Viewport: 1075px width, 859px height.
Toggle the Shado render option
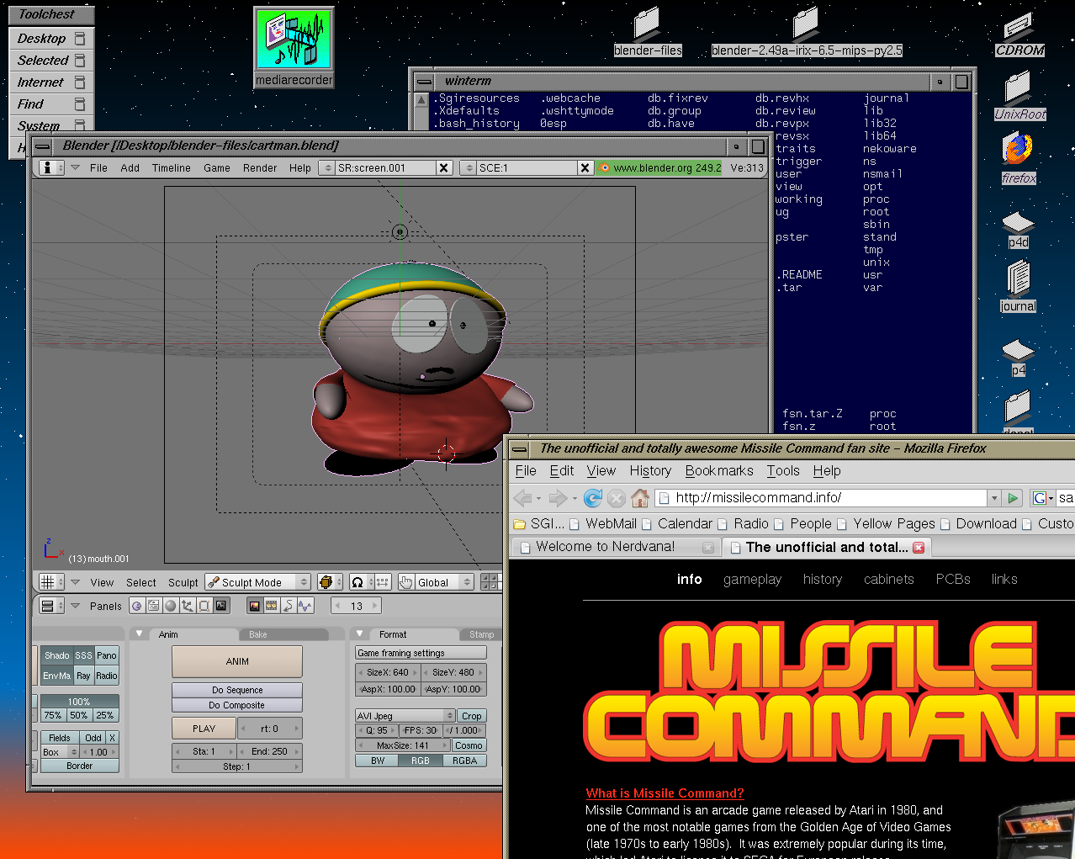56,655
